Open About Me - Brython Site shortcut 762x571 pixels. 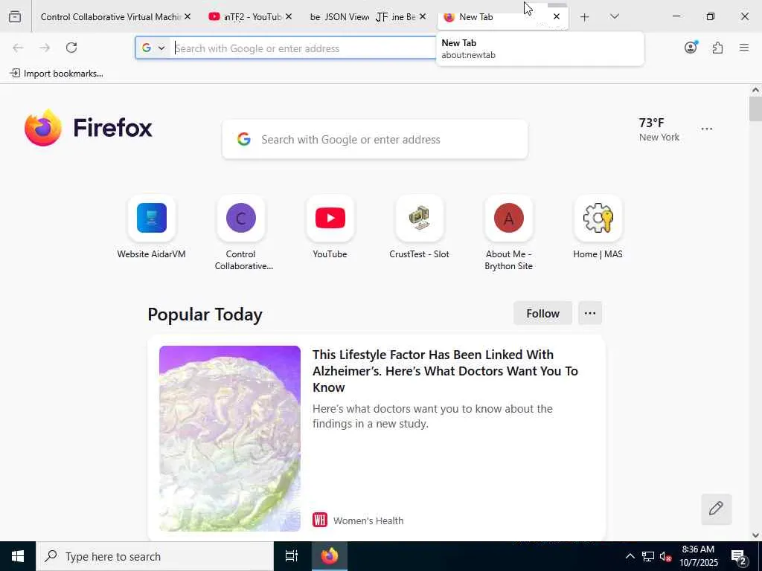509,233
